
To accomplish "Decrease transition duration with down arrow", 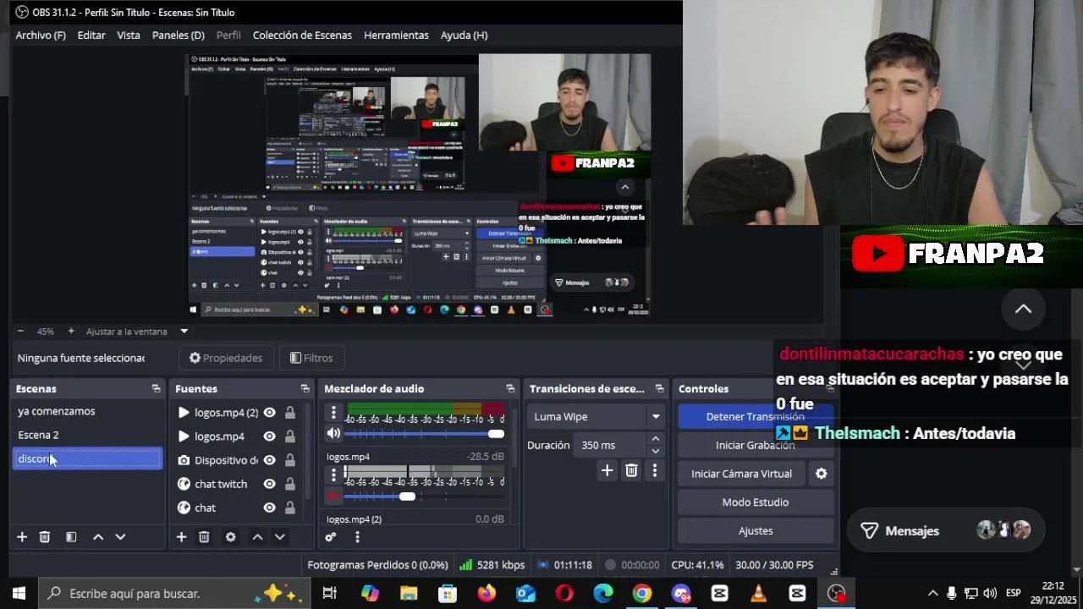I will tap(655, 451).
